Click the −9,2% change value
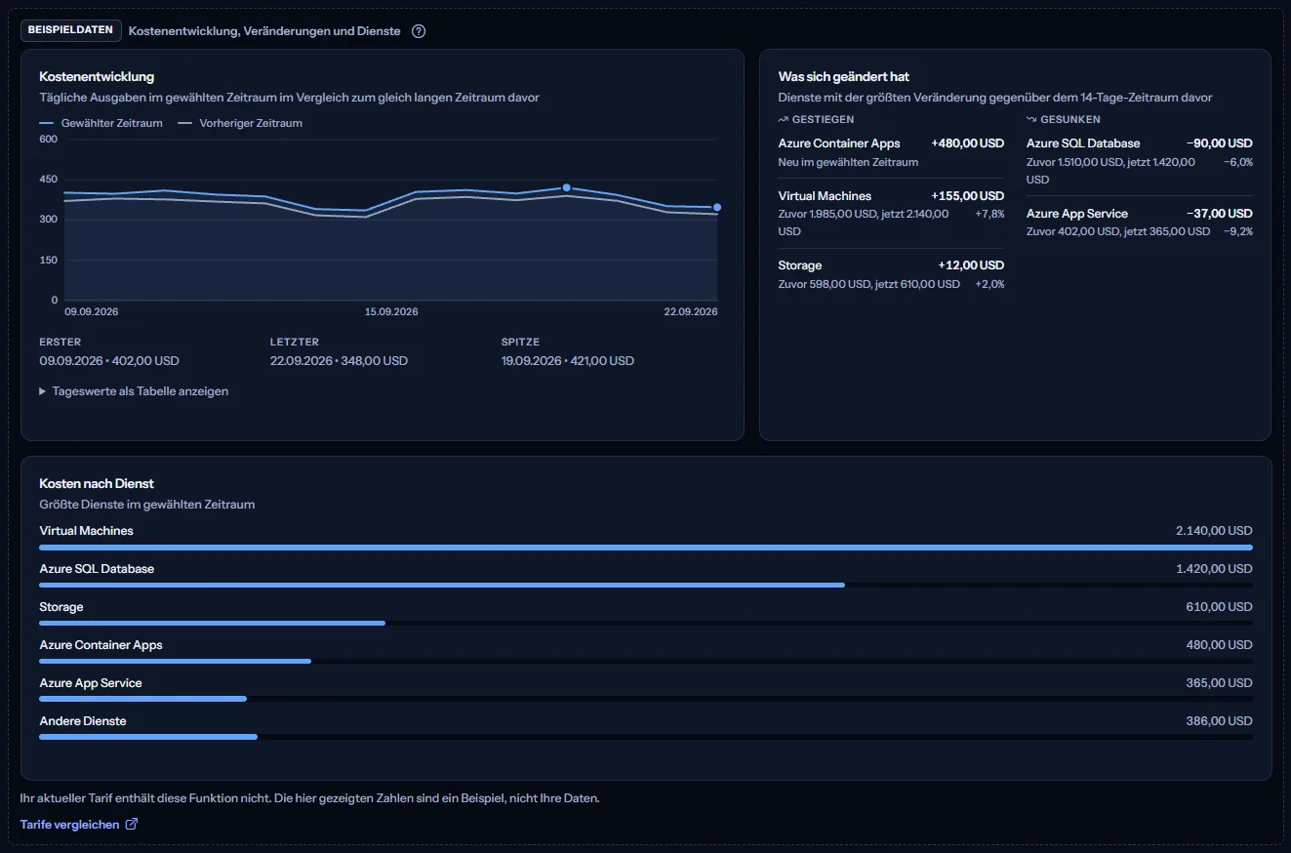This screenshot has height=853, width=1291. 1238,231
